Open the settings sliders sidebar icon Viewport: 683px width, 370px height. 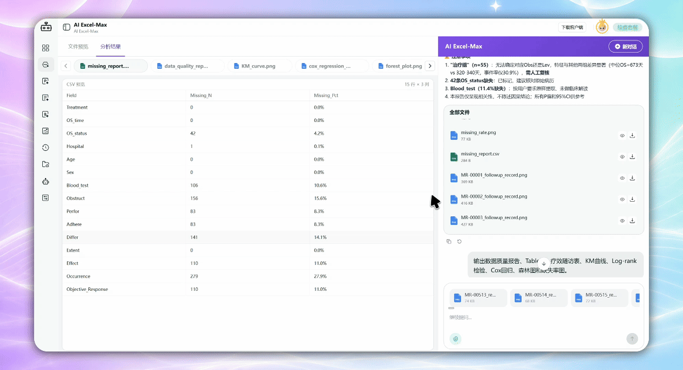point(46,198)
